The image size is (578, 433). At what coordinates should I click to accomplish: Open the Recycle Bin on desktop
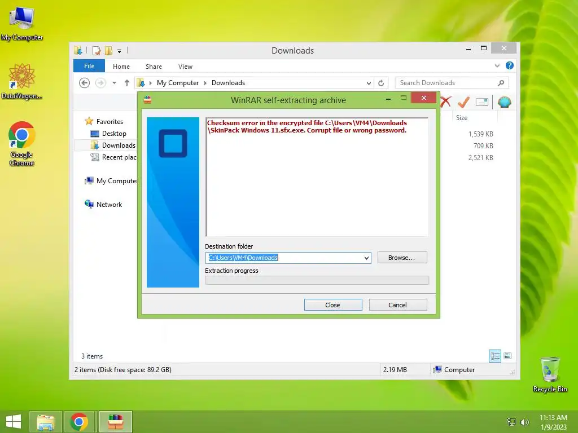[x=550, y=374]
